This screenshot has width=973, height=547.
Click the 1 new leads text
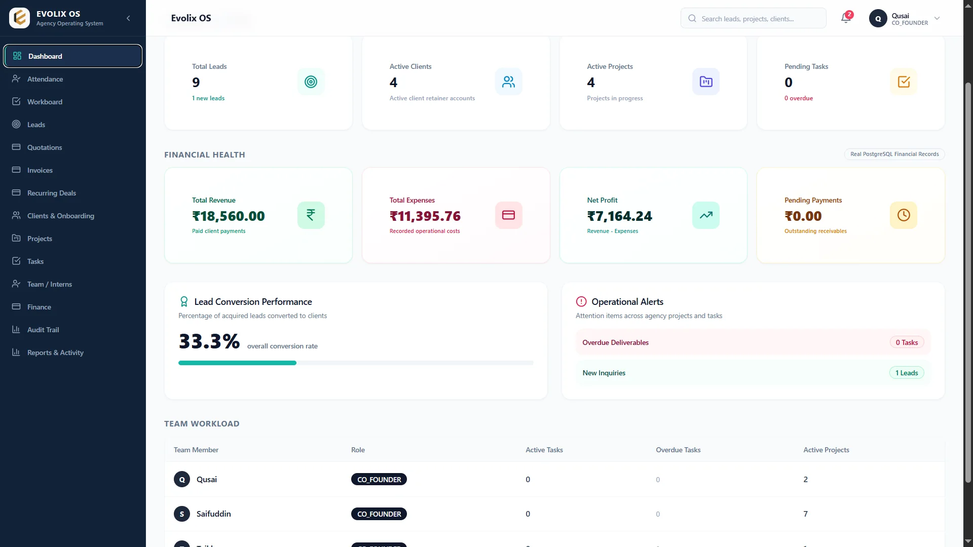[x=208, y=98]
